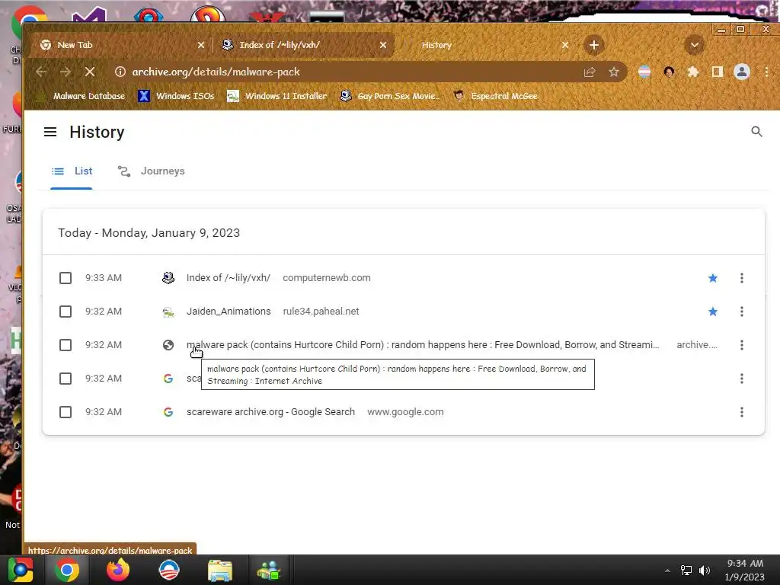Open the tab search dropdown chevron
780x585 pixels.
[x=695, y=45]
